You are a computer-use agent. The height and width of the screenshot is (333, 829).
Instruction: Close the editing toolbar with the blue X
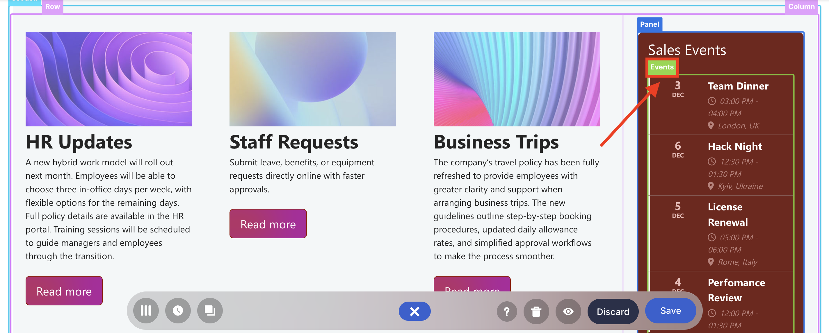414,311
